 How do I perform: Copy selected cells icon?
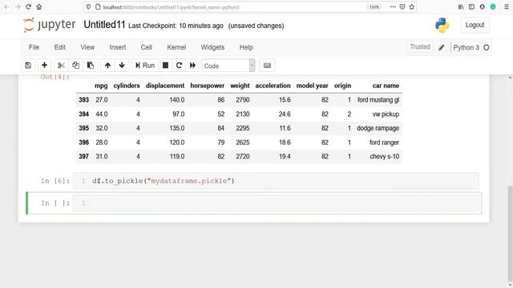coord(75,66)
